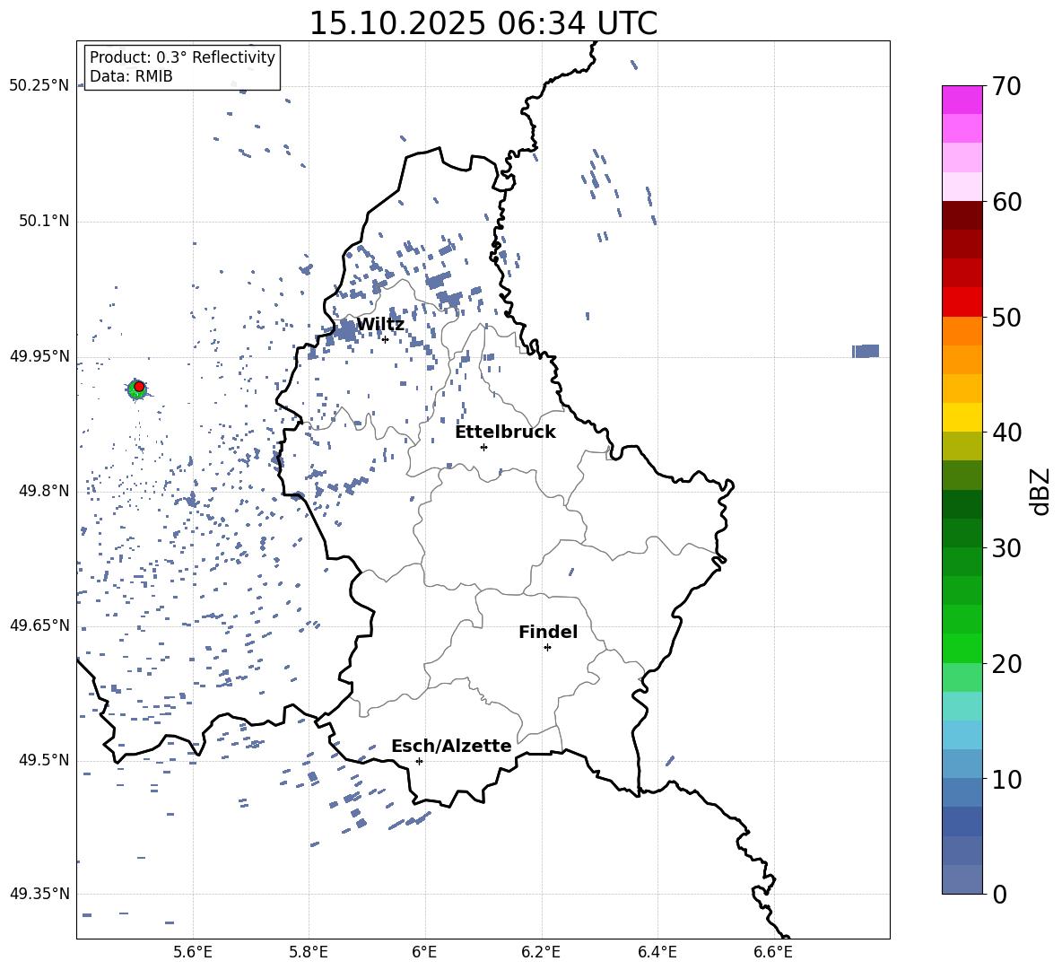Click the Findel city label

pyautogui.click(x=548, y=633)
